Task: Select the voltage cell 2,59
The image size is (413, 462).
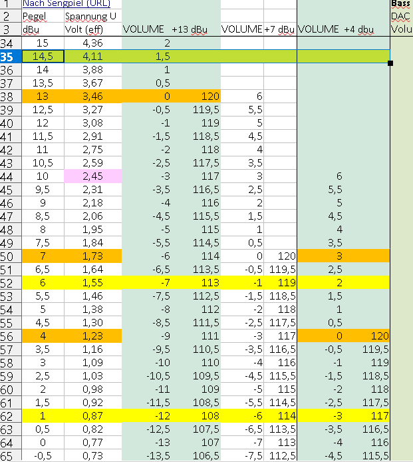Action: click(92, 163)
